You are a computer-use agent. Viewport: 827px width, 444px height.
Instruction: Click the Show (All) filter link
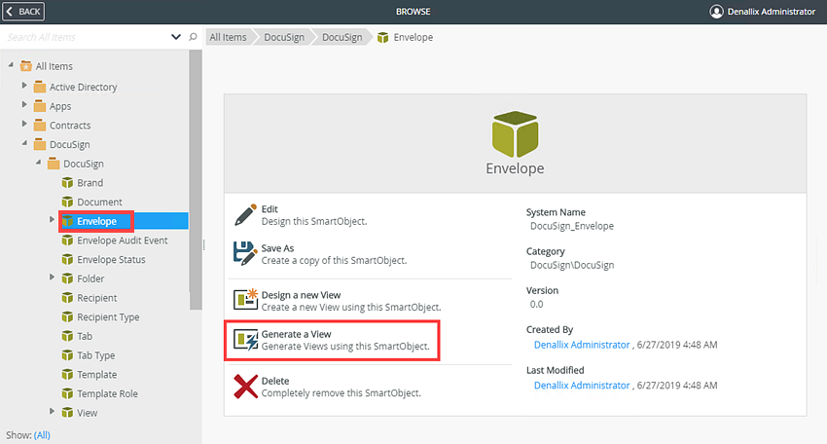pos(42,435)
